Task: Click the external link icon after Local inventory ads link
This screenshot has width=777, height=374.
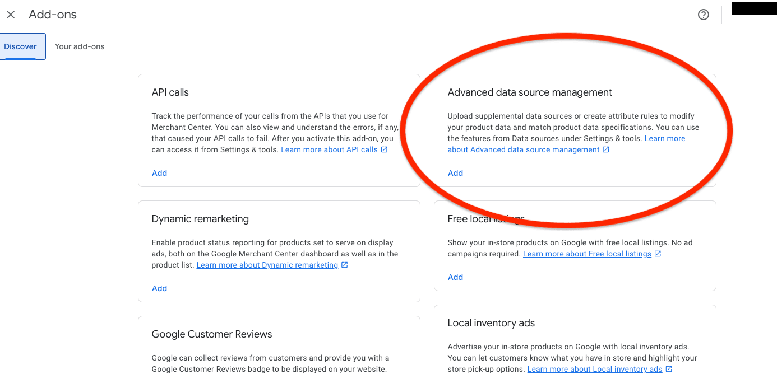Action: click(668, 368)
